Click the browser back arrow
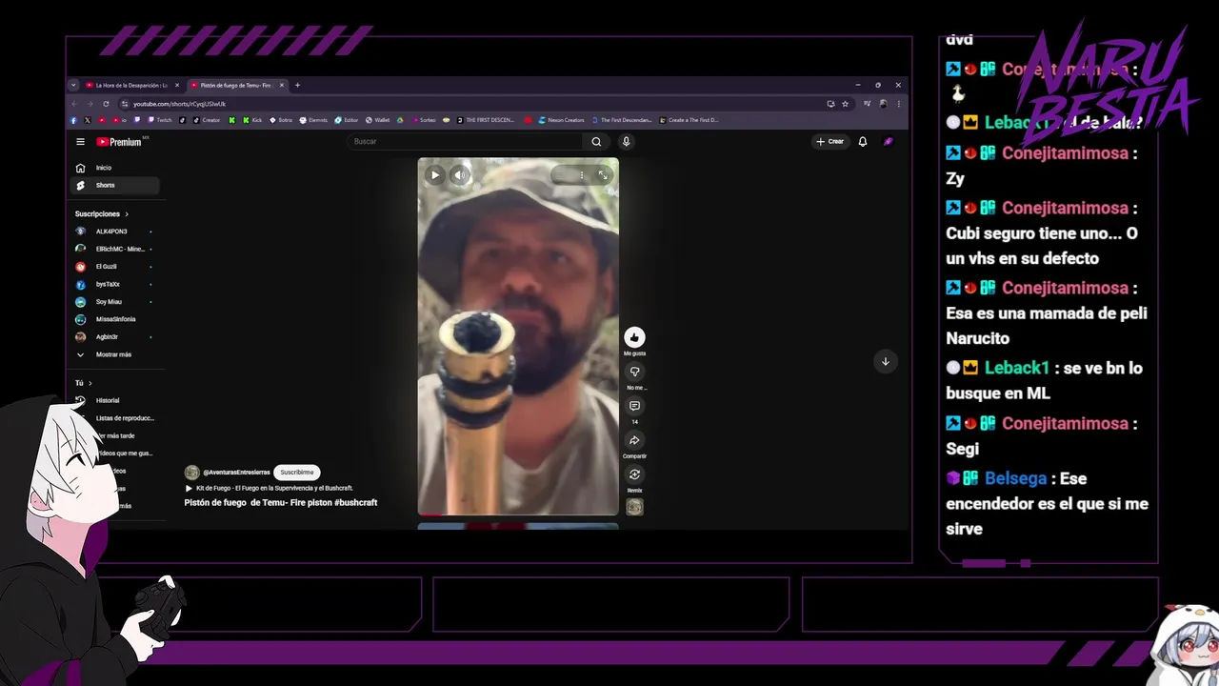This screenshot has width=1219, height=686. (x=74, y=103)
